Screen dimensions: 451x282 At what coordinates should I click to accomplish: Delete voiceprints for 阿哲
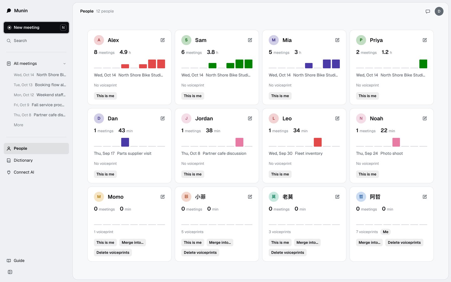click(x=404, y=243)
